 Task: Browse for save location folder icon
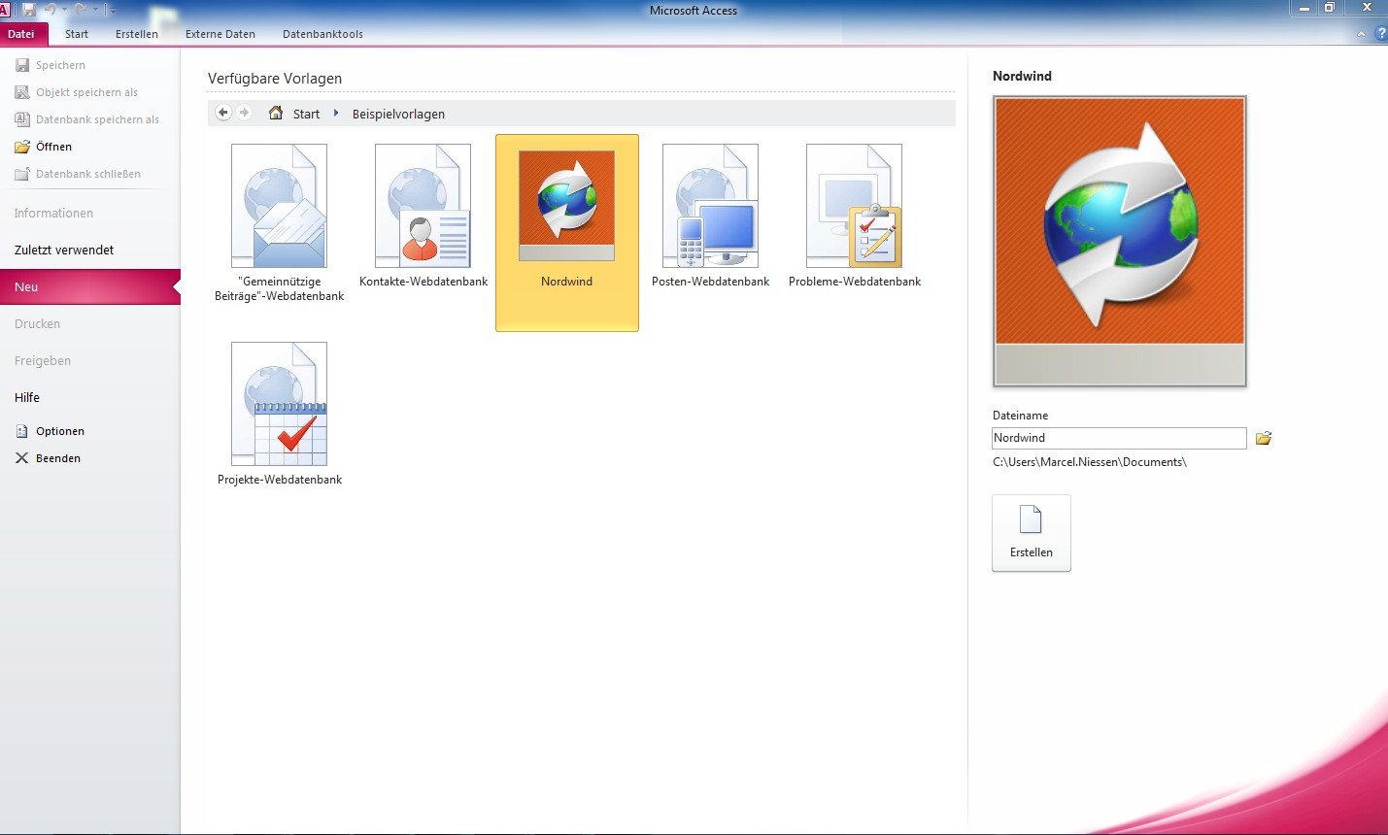pos(1264,438)
